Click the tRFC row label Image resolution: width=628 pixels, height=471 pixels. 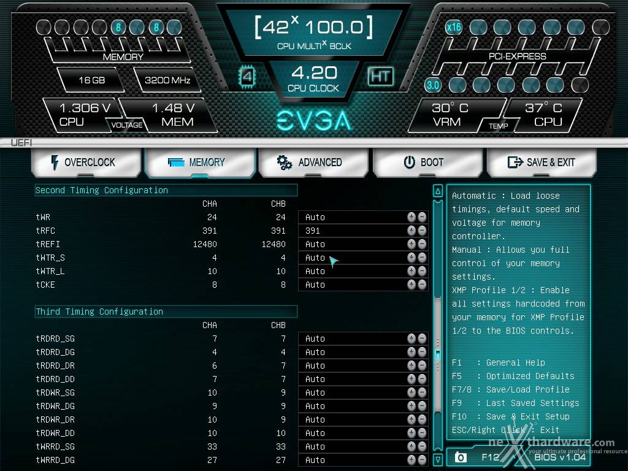pyautogui.click(x=45, y=231)
